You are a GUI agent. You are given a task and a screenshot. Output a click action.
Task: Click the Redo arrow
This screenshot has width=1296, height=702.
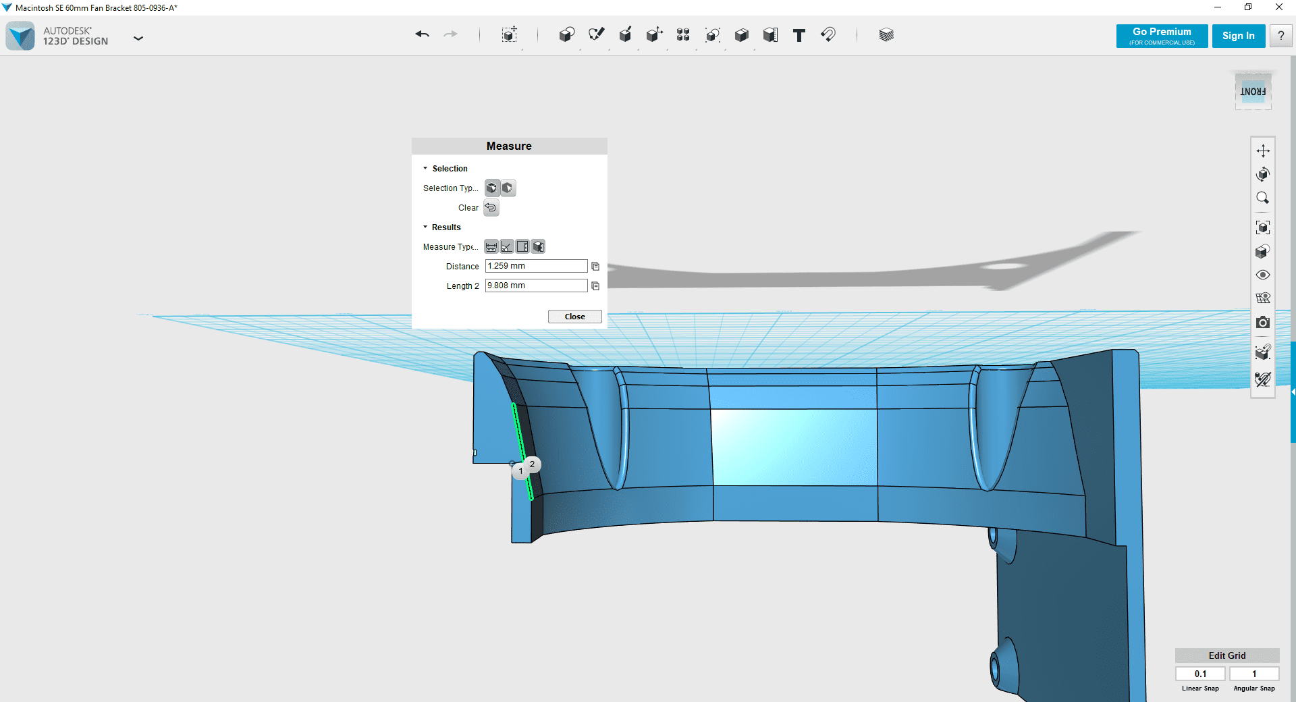point(450,34)
